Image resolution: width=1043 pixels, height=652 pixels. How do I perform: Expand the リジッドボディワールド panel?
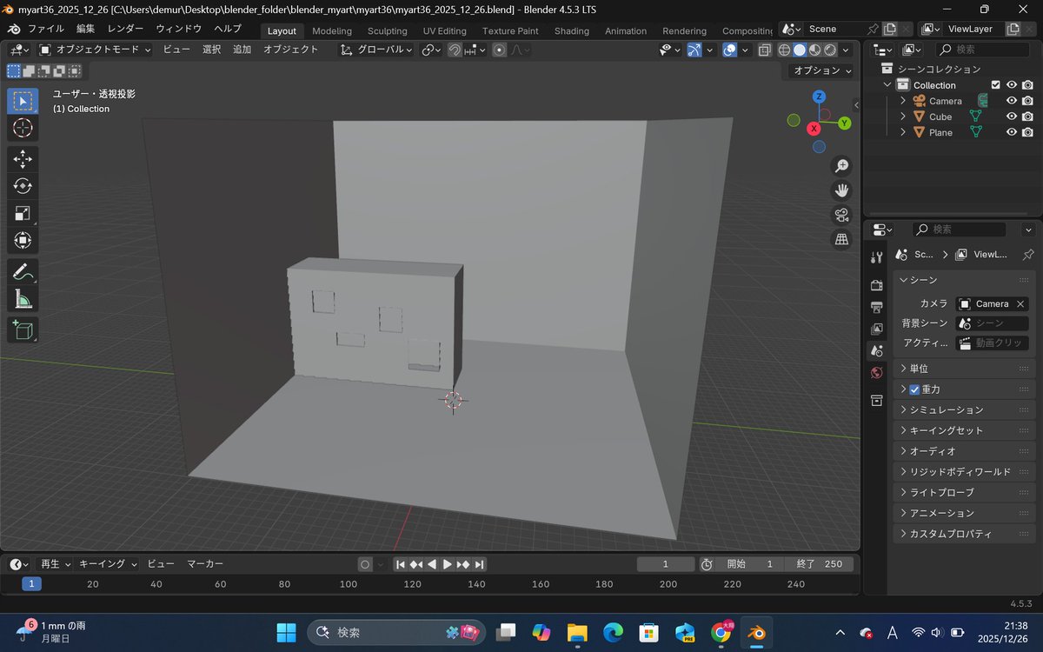tap(964, 472)
